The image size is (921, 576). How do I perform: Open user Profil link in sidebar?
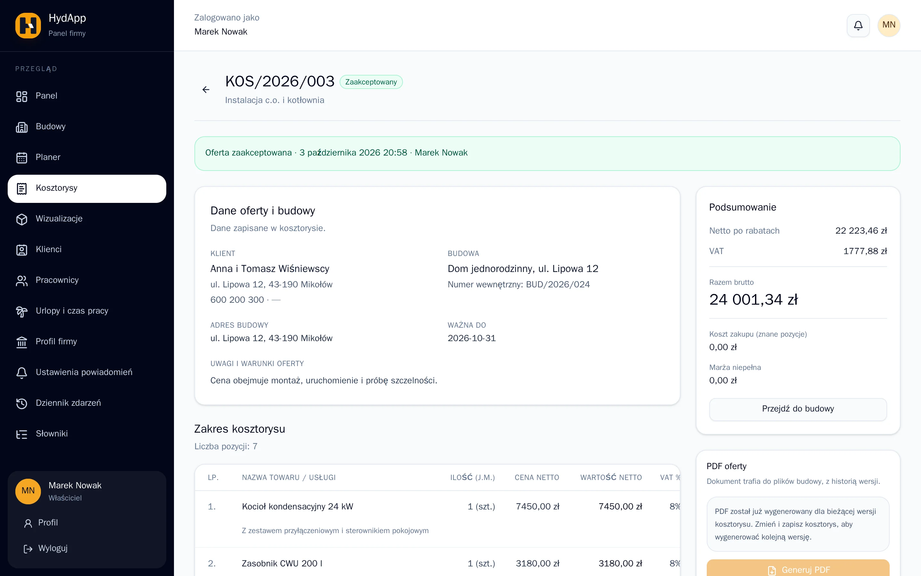coord(87,523)
